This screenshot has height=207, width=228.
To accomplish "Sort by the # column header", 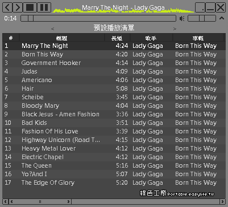I will [x=11, y=38].
